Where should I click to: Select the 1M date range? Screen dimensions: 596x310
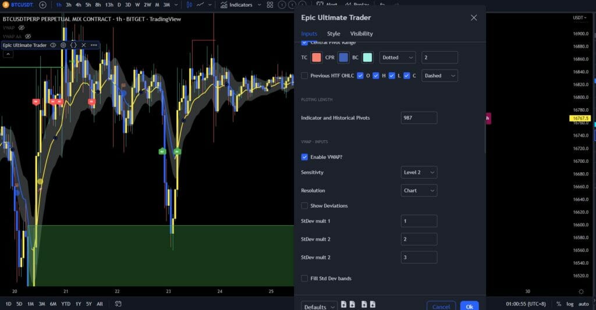pos(30,304)
